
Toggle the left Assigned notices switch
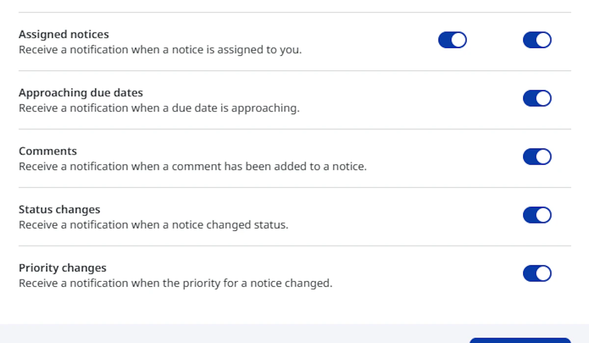452,40
